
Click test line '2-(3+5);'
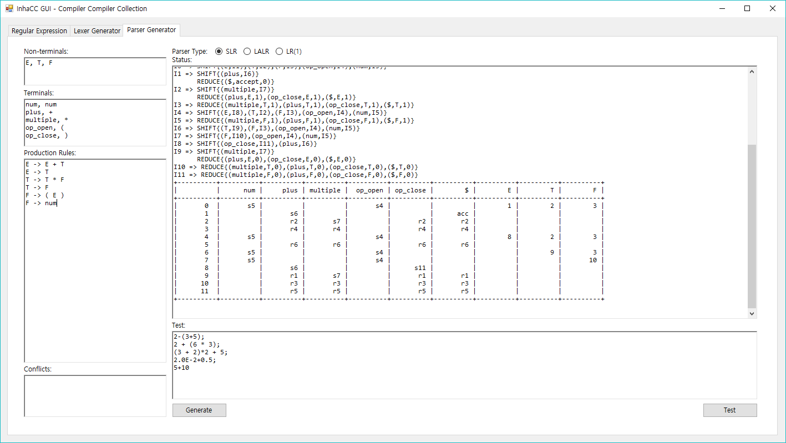coord(189,337)
